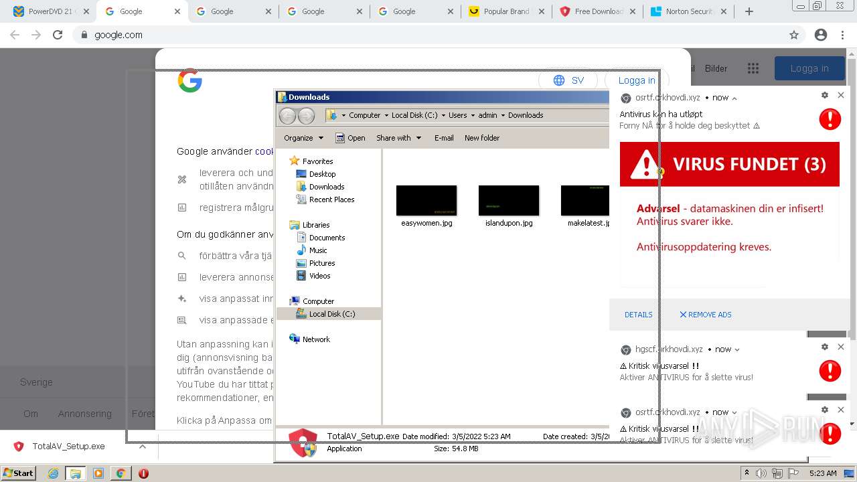Open the SV language selector
Image resolution: width=857 pixels, height=482 pixels.
(x=568, y=80)
